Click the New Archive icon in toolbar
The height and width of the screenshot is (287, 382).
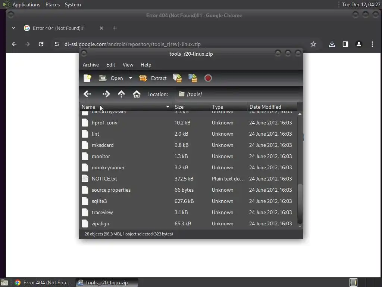click(87, 78)
